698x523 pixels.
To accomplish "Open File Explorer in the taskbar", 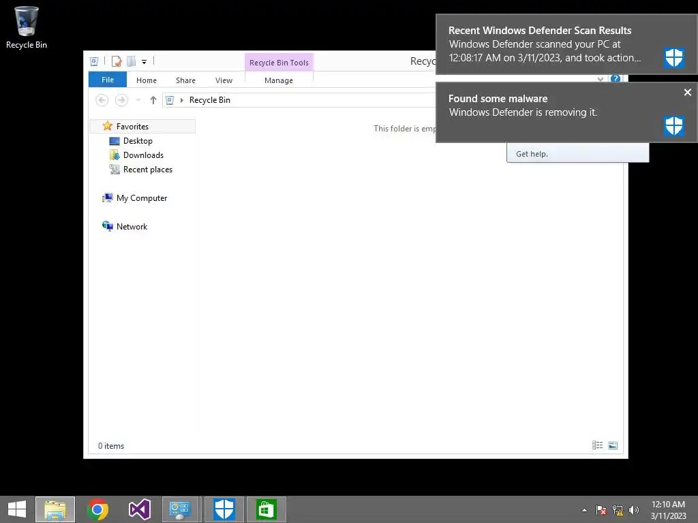I will point(55,509).
